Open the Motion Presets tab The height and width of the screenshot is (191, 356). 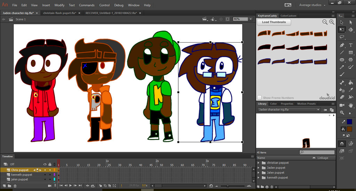click(x=307, y=104)
